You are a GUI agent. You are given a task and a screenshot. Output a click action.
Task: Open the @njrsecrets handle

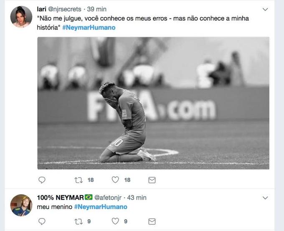coord(65,9)
